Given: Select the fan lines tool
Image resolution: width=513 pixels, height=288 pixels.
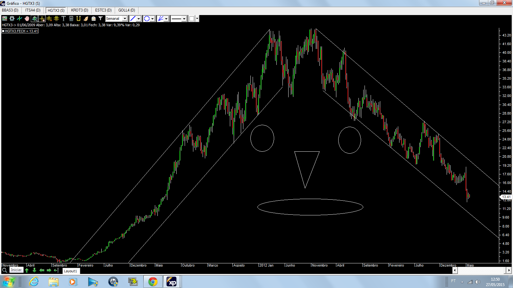Looking at the screenshot, I should [161, 19].
